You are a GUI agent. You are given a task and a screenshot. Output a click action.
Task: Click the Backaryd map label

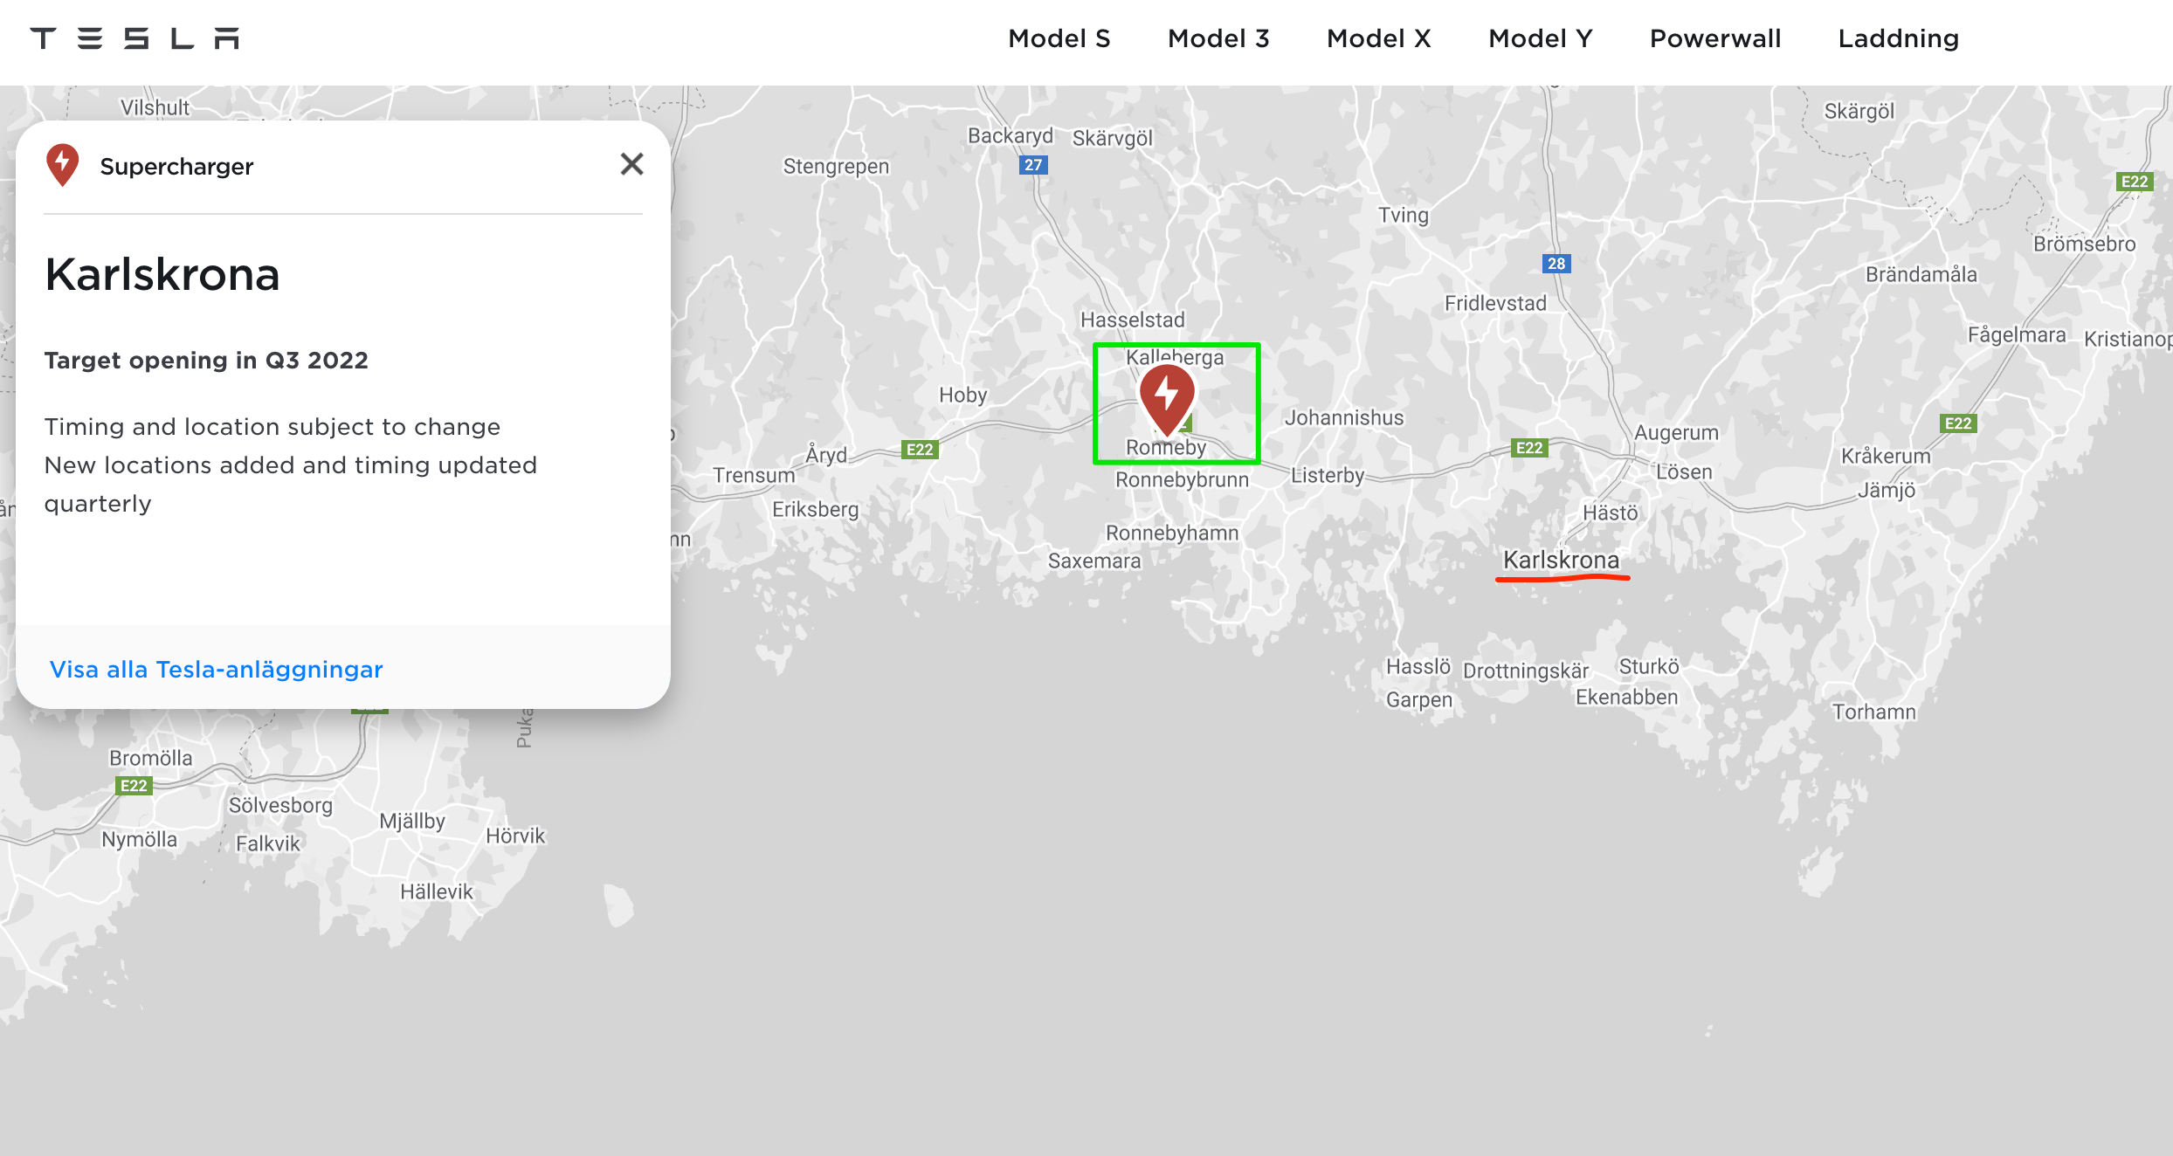pyautogui.click(x=1011, y=136)
